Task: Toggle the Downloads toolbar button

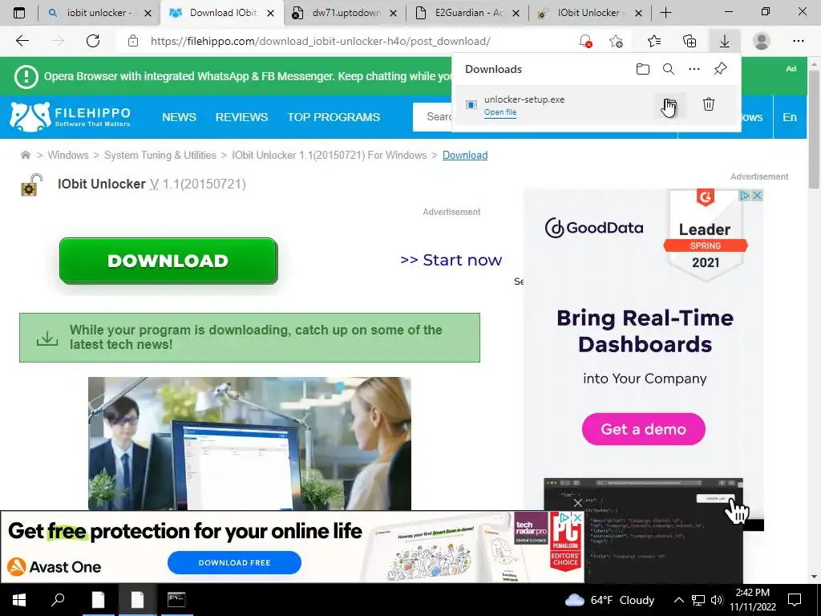Action: (725, 41)
